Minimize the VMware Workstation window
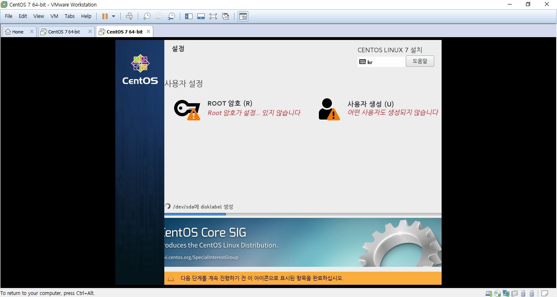557x297 pixels. coord(509,4)
